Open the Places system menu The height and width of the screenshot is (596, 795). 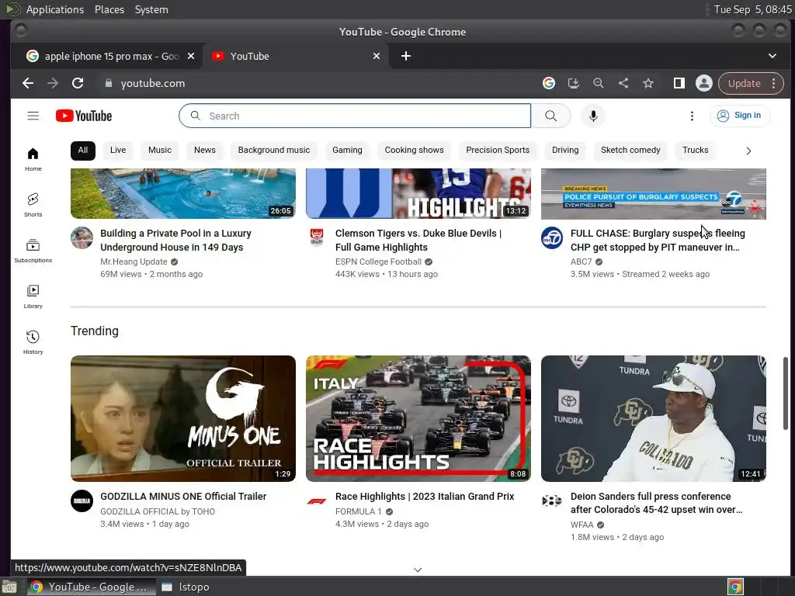click(109, 9)
